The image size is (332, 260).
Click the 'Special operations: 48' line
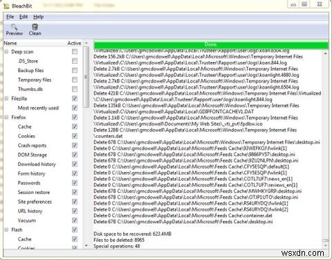117,246
